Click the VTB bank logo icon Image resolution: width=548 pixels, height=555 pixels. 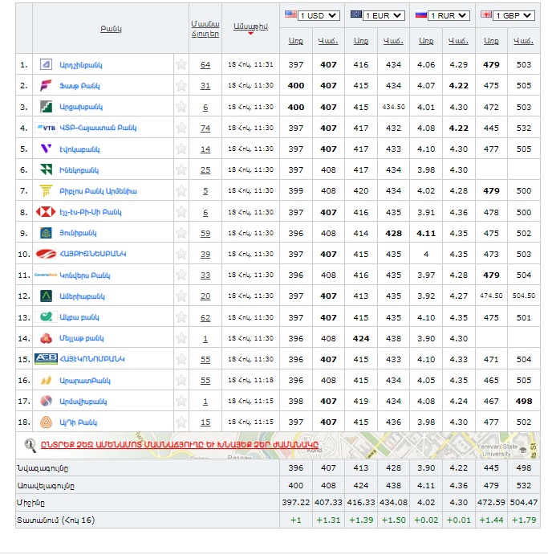[46, 128]
